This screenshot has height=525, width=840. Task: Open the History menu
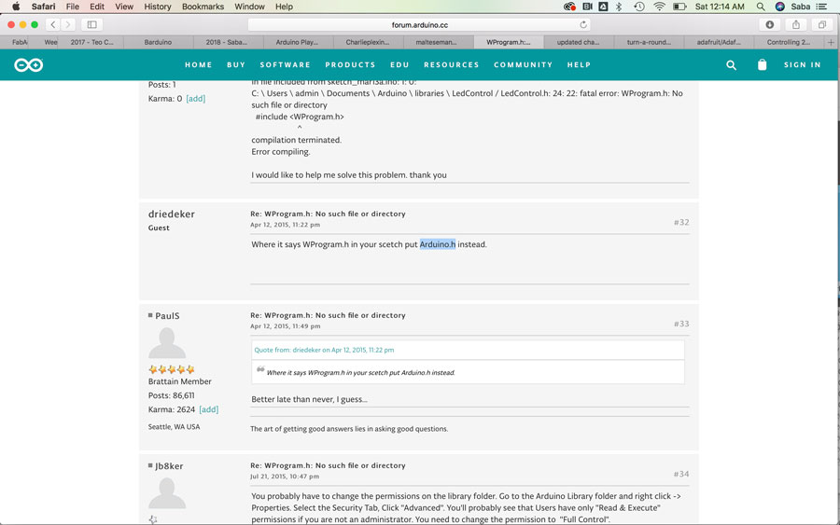pos(158,7)
